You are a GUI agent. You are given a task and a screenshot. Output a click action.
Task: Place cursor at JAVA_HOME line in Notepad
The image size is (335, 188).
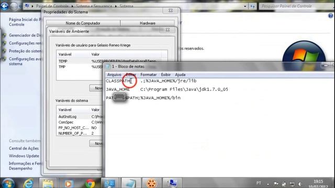pyautogui.click(x=118, y=89)
